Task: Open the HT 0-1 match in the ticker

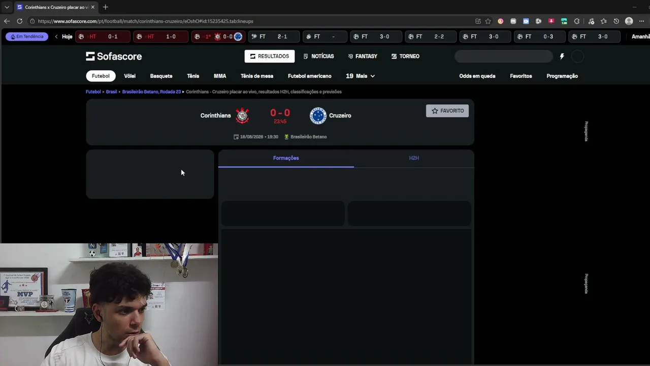Action: pos(103,37)
